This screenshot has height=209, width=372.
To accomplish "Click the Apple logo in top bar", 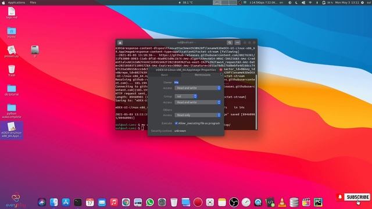I will (3, 2).
